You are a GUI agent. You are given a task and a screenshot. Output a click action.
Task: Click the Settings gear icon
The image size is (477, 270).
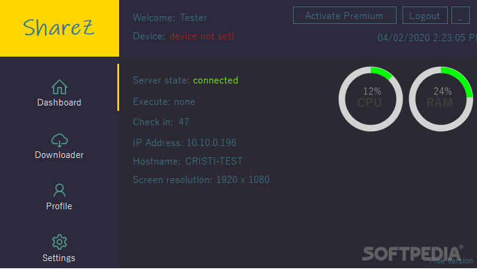[x=60, y=242]
